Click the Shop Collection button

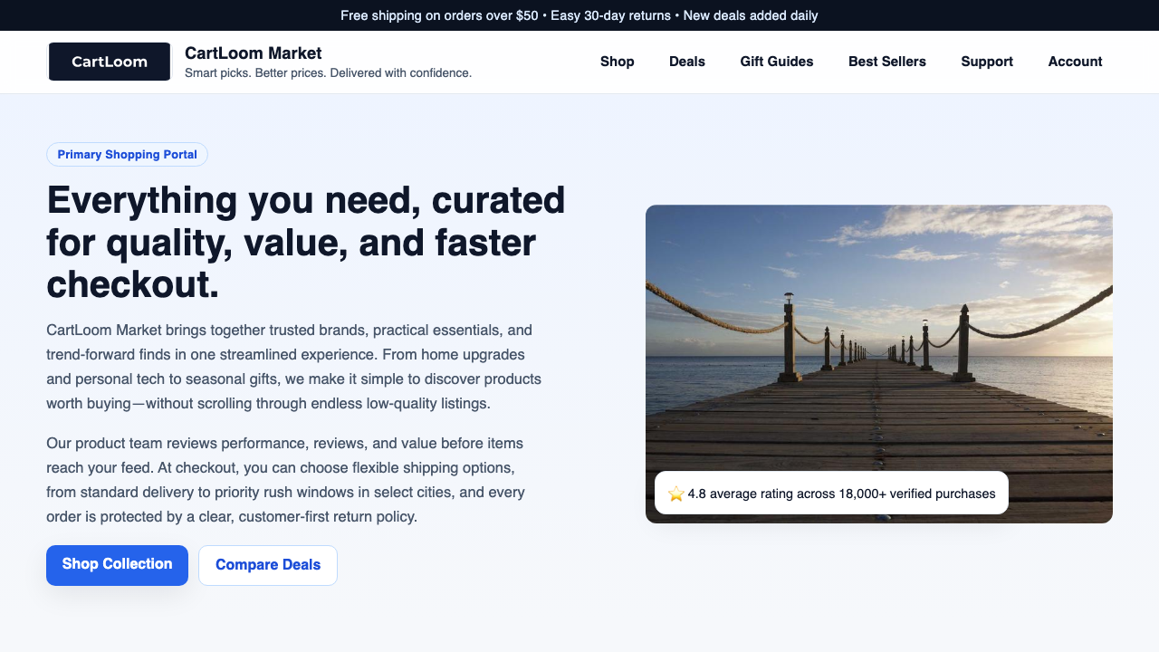click(x=117, y=564)
